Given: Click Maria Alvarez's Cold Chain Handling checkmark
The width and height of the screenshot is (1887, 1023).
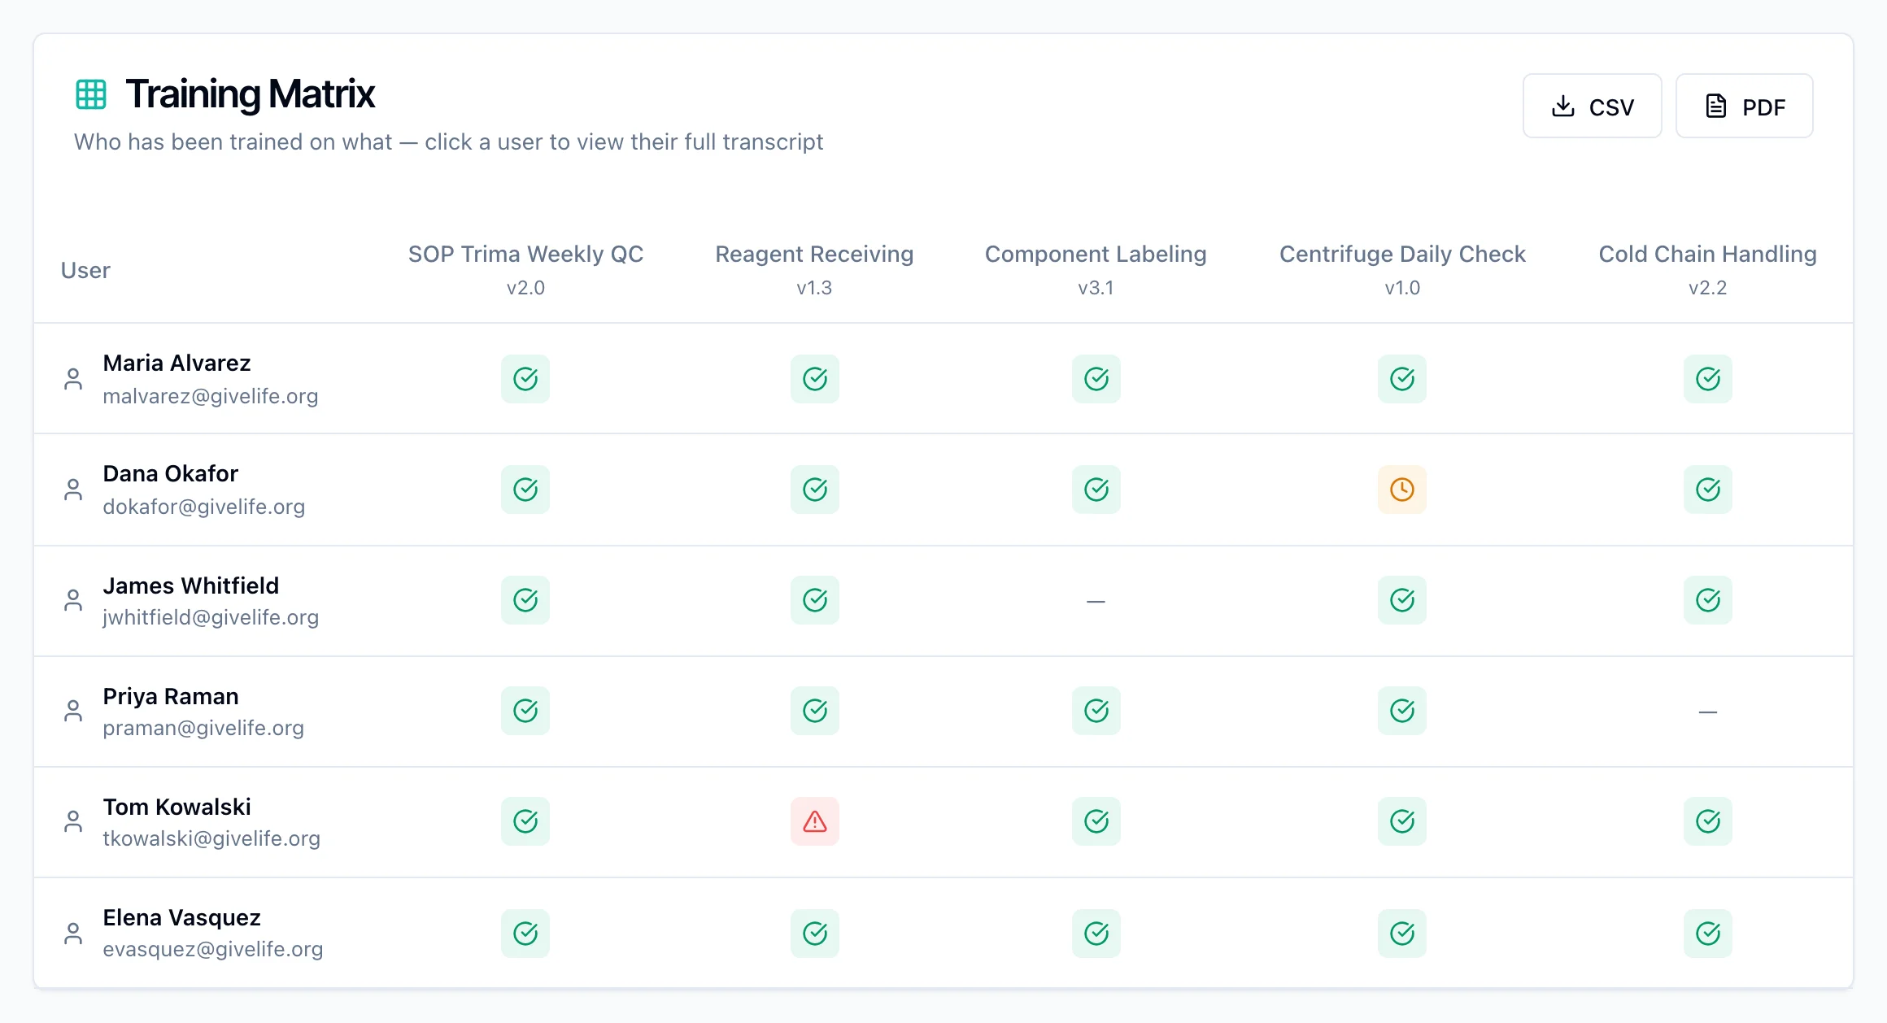Looking at the screenshot, I should point(1708,379).
